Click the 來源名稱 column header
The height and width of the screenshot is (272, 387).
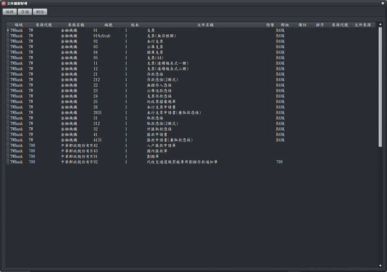[76, 25]
